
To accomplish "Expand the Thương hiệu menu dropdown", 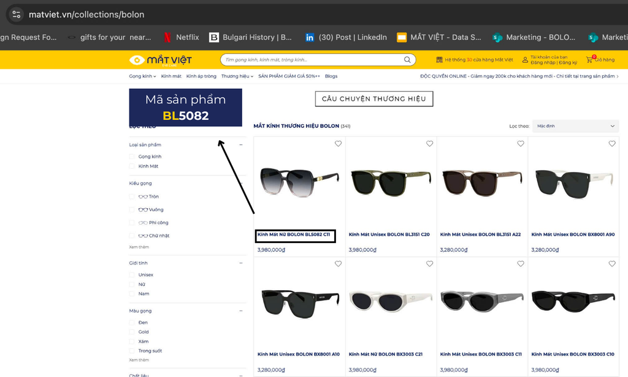I will 237,76.
